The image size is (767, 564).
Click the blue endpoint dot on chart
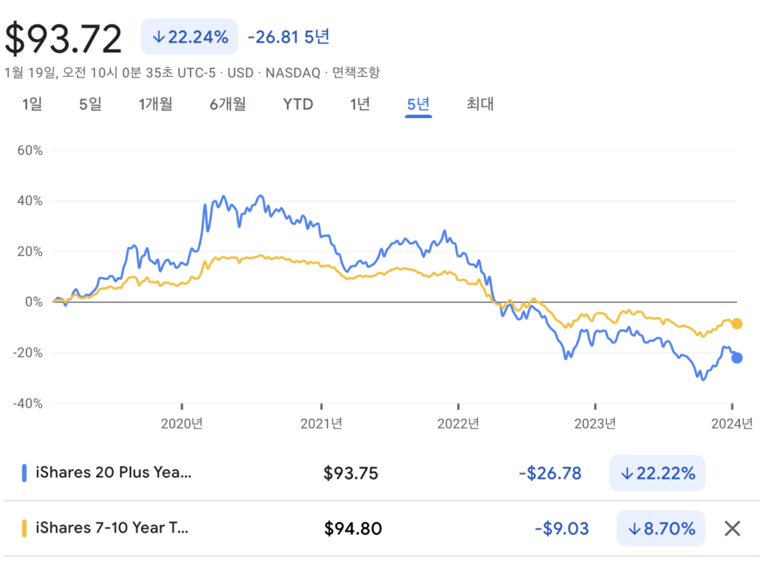click(737, 358)
